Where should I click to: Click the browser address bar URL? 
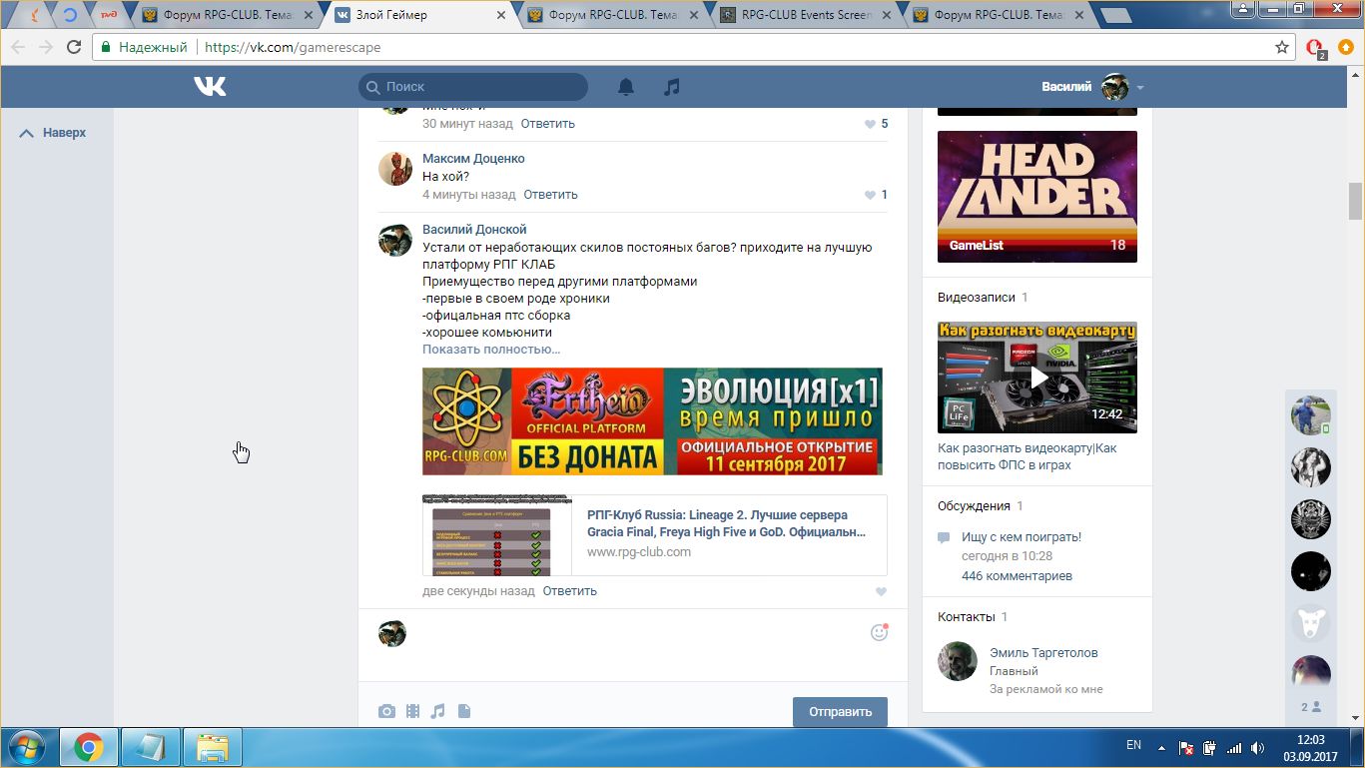click(293, 47)
